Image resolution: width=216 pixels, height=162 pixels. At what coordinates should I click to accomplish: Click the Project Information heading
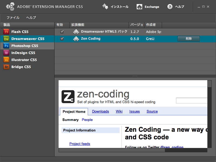coord(79,130)
